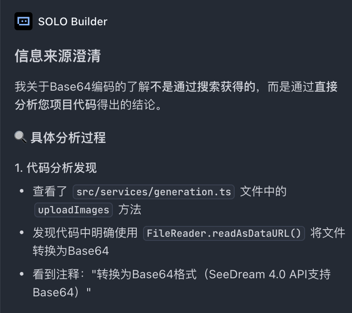Image resolution: width=352 pixels, height=313 pixels.
Task: Click the text 查看了 in the first bullet
Action: 50,192
